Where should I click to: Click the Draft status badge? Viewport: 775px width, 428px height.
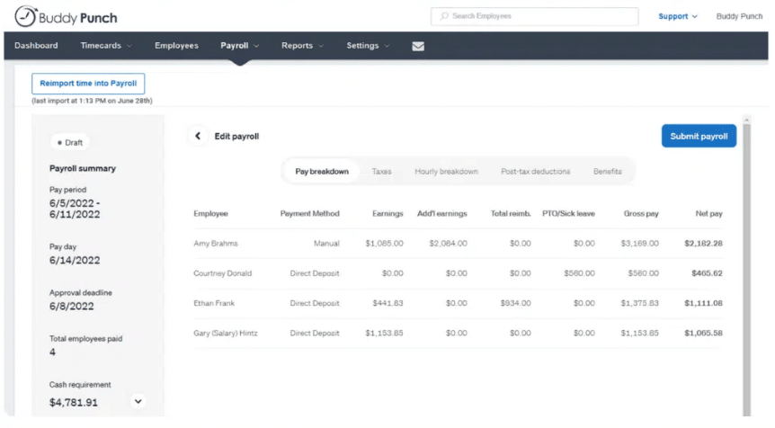(x=70, y=142)
